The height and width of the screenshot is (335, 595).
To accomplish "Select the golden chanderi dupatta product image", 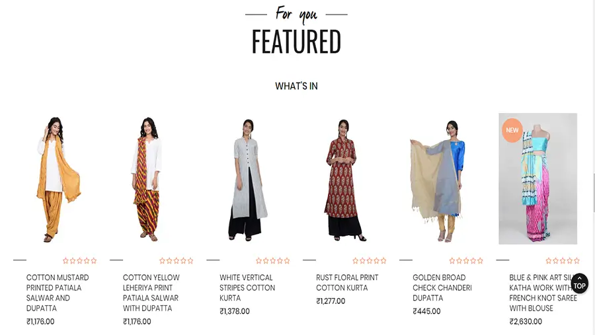I will (442, 178).
